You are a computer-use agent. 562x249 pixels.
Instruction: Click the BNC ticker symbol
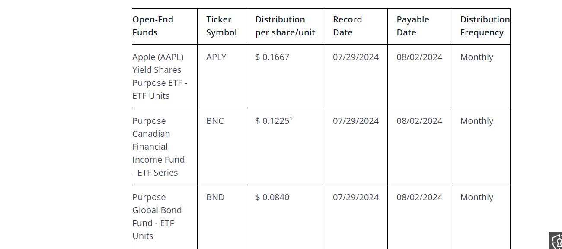pyautogui.click(x=215, y=121)
